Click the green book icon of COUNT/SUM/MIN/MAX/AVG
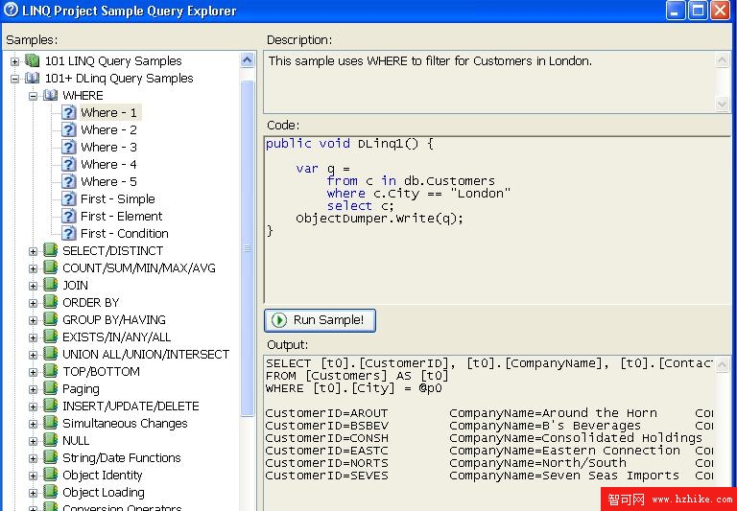Image resolution: width=737 pixels, height=511 pixels. [x=50, y=267]
